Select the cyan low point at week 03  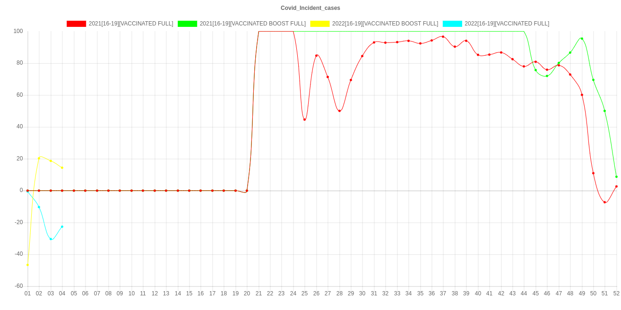point(51,239)
